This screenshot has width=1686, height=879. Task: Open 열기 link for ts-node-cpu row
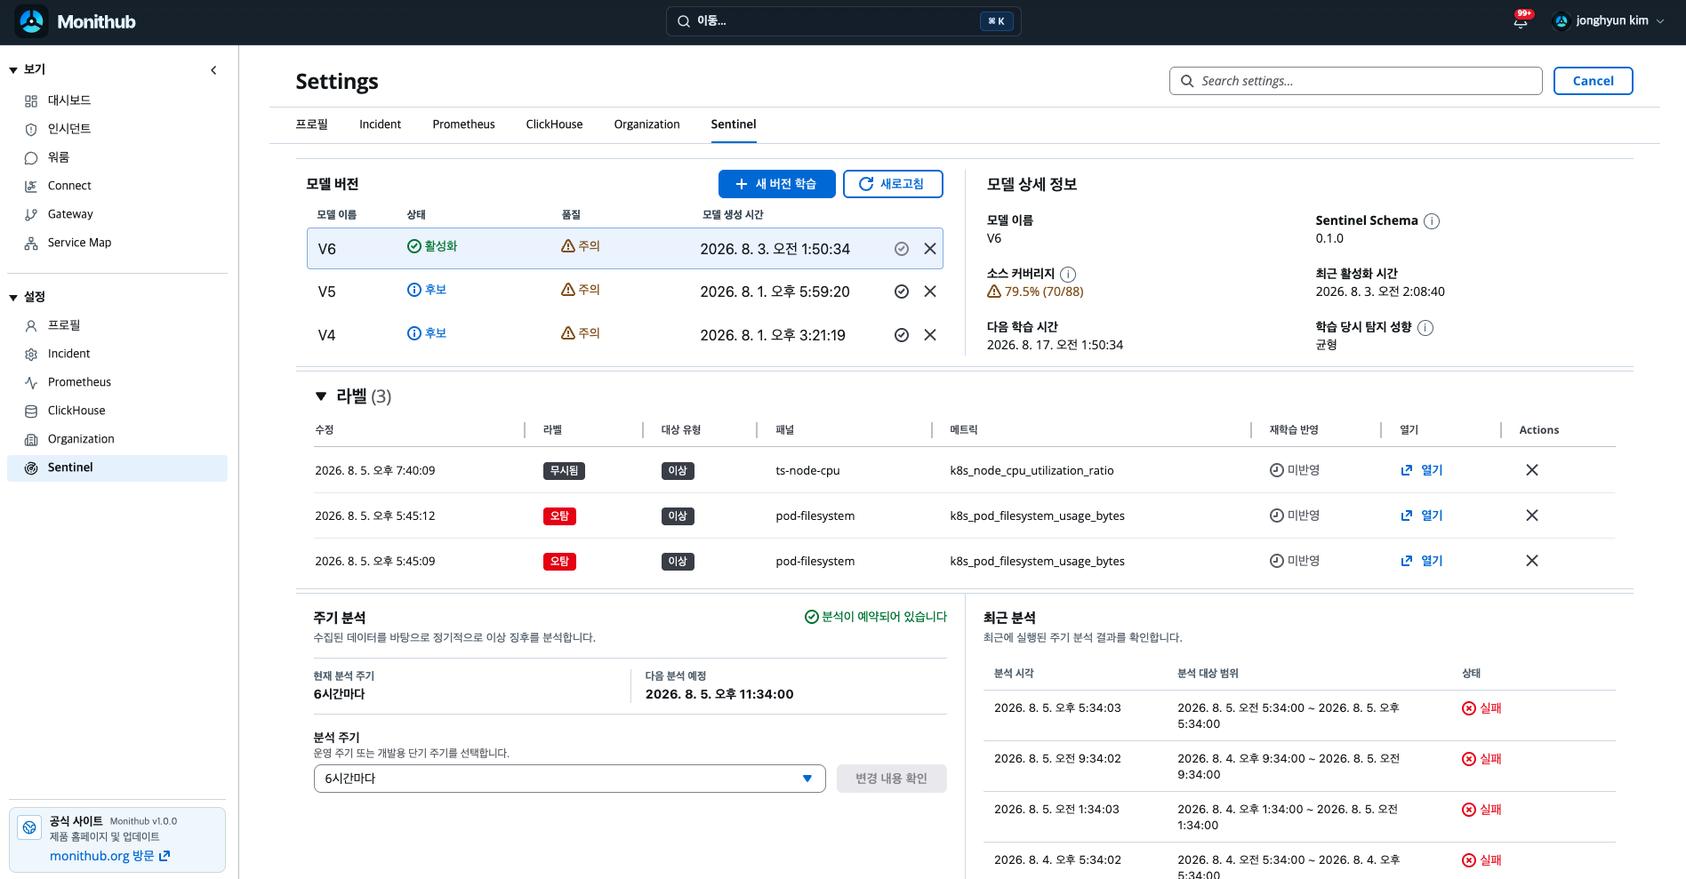(x=1422, y=470)
